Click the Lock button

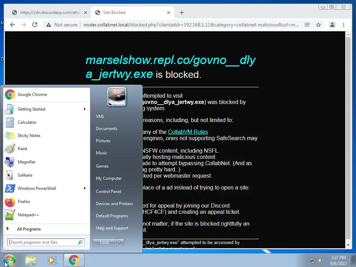click(104, 242)
